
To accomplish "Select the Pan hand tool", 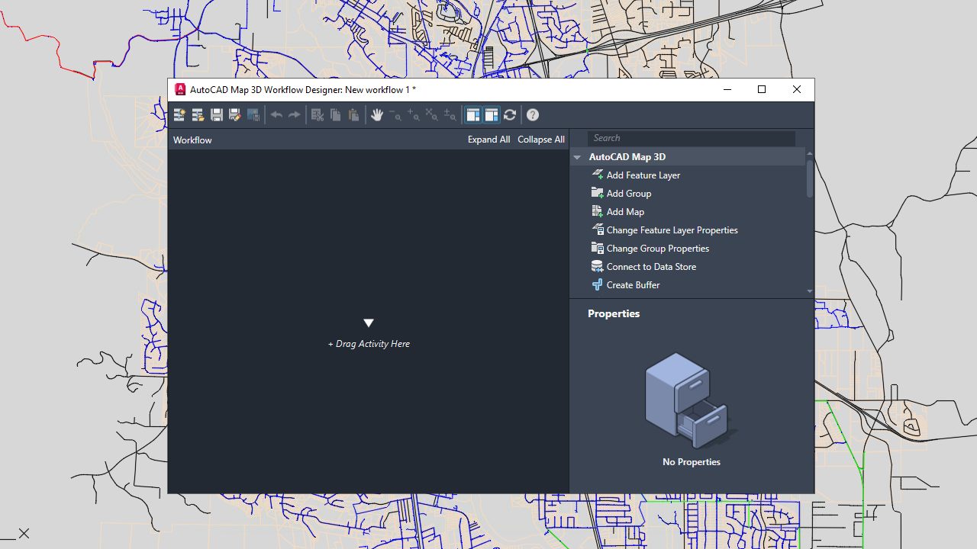I will tap(376, 115).
